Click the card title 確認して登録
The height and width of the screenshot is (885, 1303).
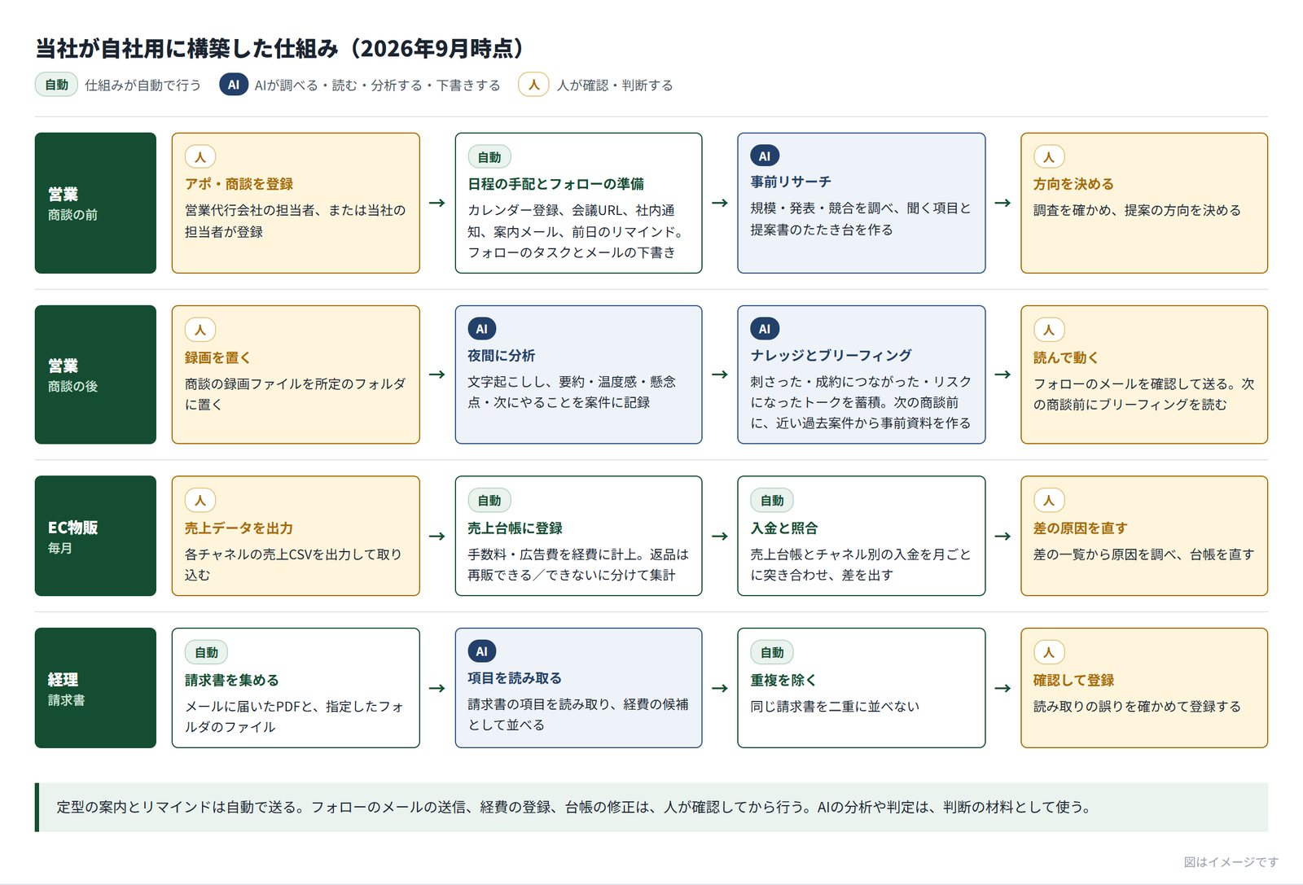(1073, 680)
